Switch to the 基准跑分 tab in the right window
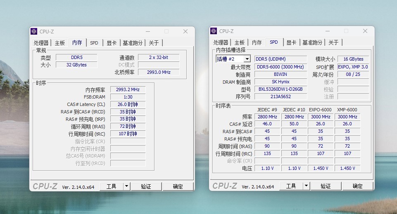The image size is (397, 214). point(312,42)
